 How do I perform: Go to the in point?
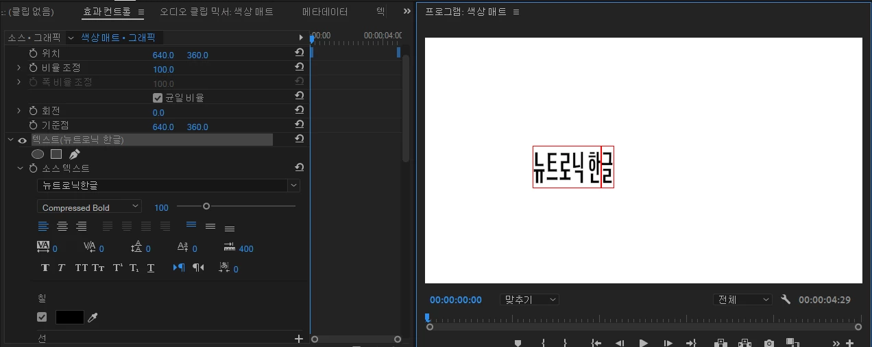pyautogui.click(x=596, y=343)
